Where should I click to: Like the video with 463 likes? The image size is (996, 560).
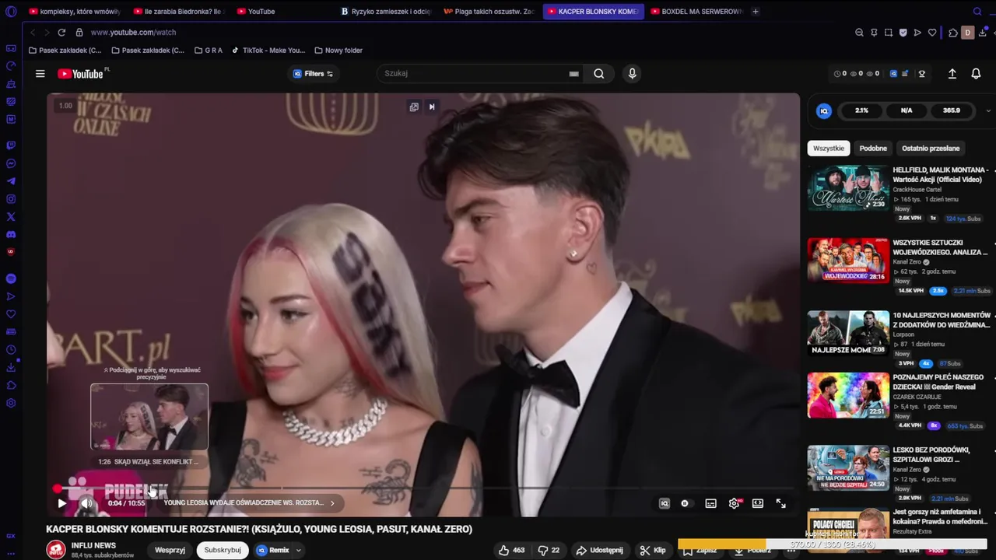pos(511,550)
